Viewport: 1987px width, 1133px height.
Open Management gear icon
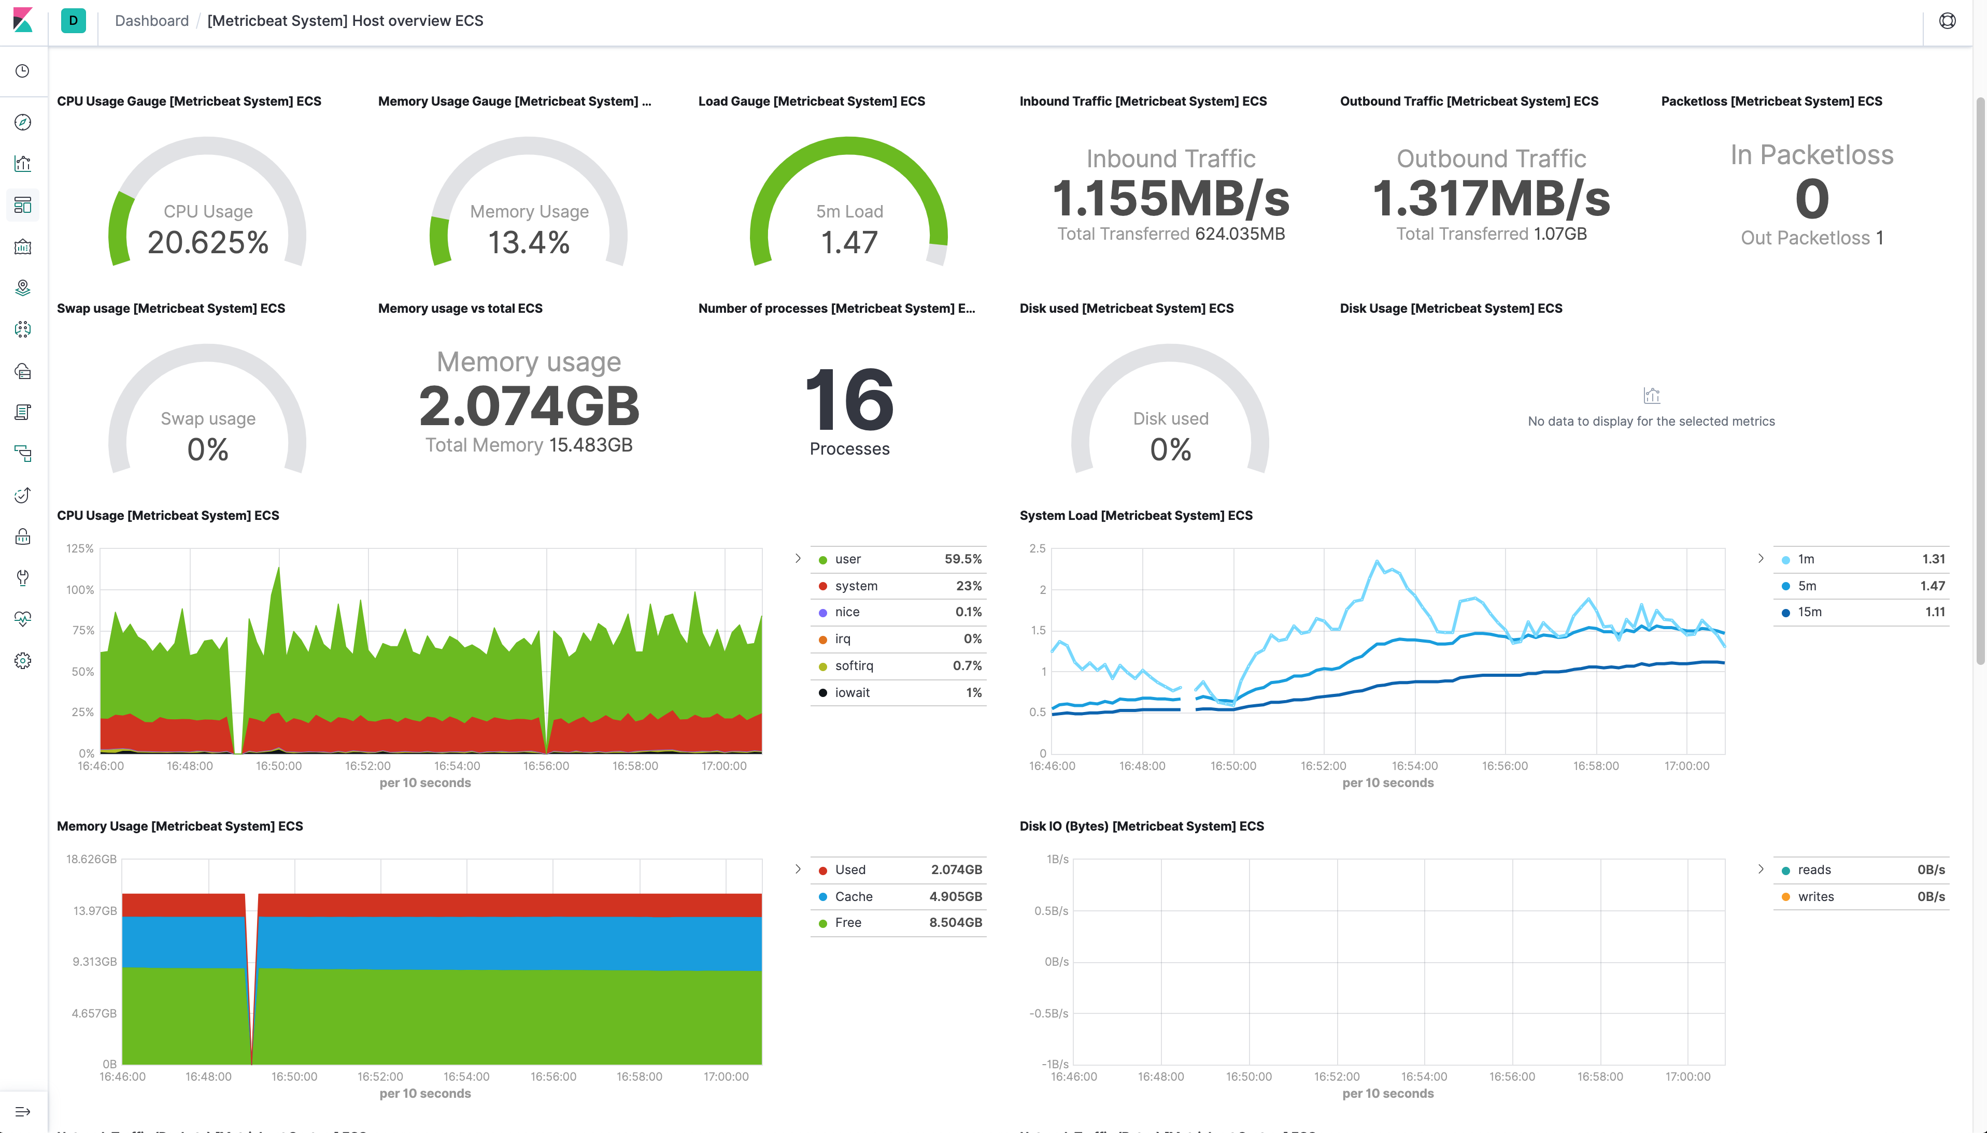coord(23,661)
